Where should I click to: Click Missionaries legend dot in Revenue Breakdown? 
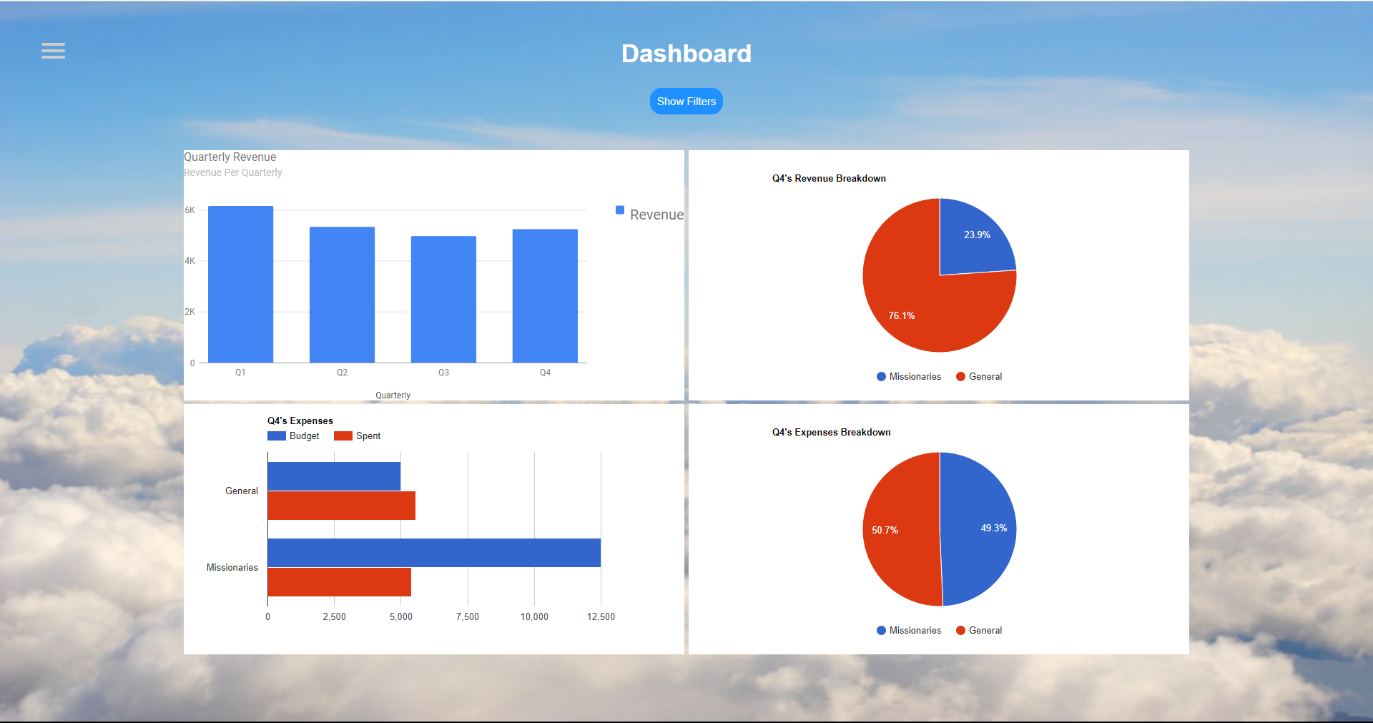881,377
